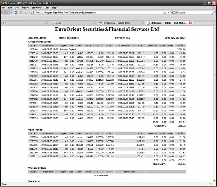Click the search magnifier icon
217x187 pixels.
[213, 12]
